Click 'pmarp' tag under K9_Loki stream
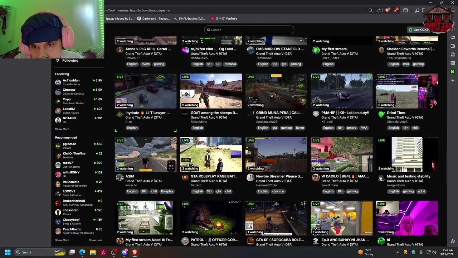This screenshot has height=258, width=458. pos(351,128)
